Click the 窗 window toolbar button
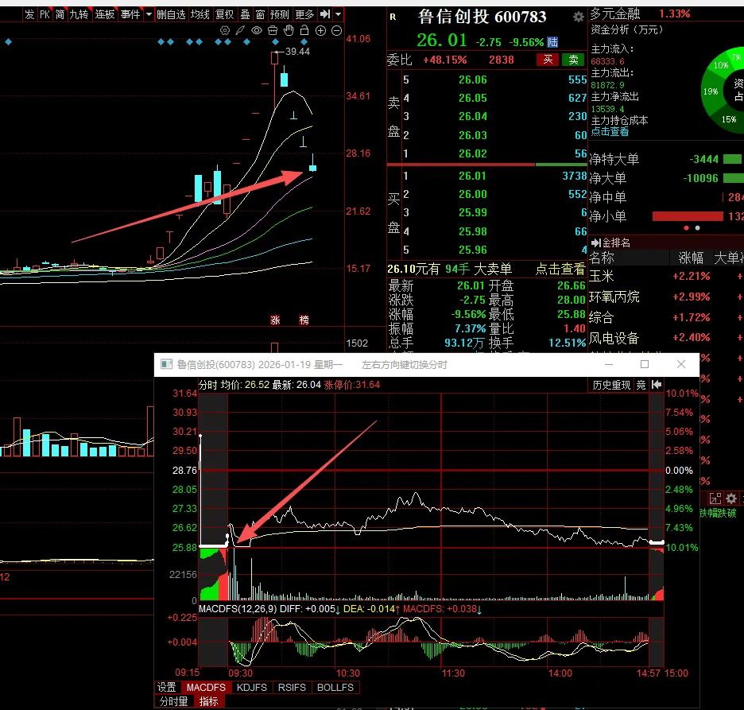This screenshot has width=744, height=710. 260,15
